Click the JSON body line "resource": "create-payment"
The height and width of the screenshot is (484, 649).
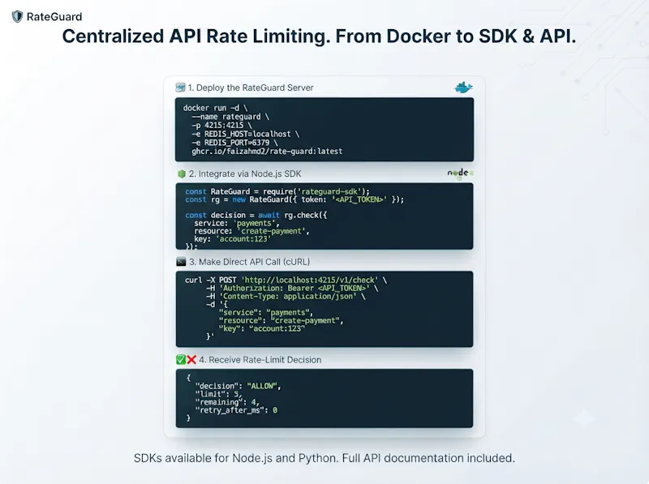pyautogui.click(x=281, y=320)
